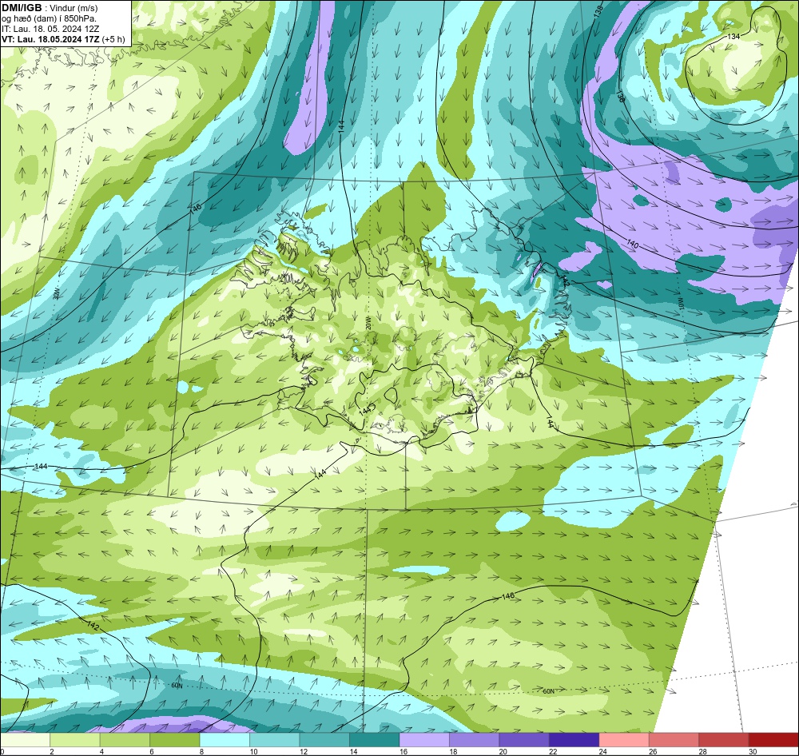Click the '136' contour label
Screen dimensions: 799x756
[620, 95]
